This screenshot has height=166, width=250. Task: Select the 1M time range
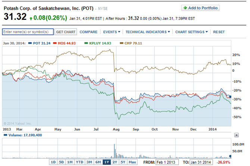[x=70, y=162]
